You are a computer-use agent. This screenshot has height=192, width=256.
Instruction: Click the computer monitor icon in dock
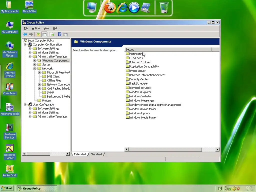(92, 7)
